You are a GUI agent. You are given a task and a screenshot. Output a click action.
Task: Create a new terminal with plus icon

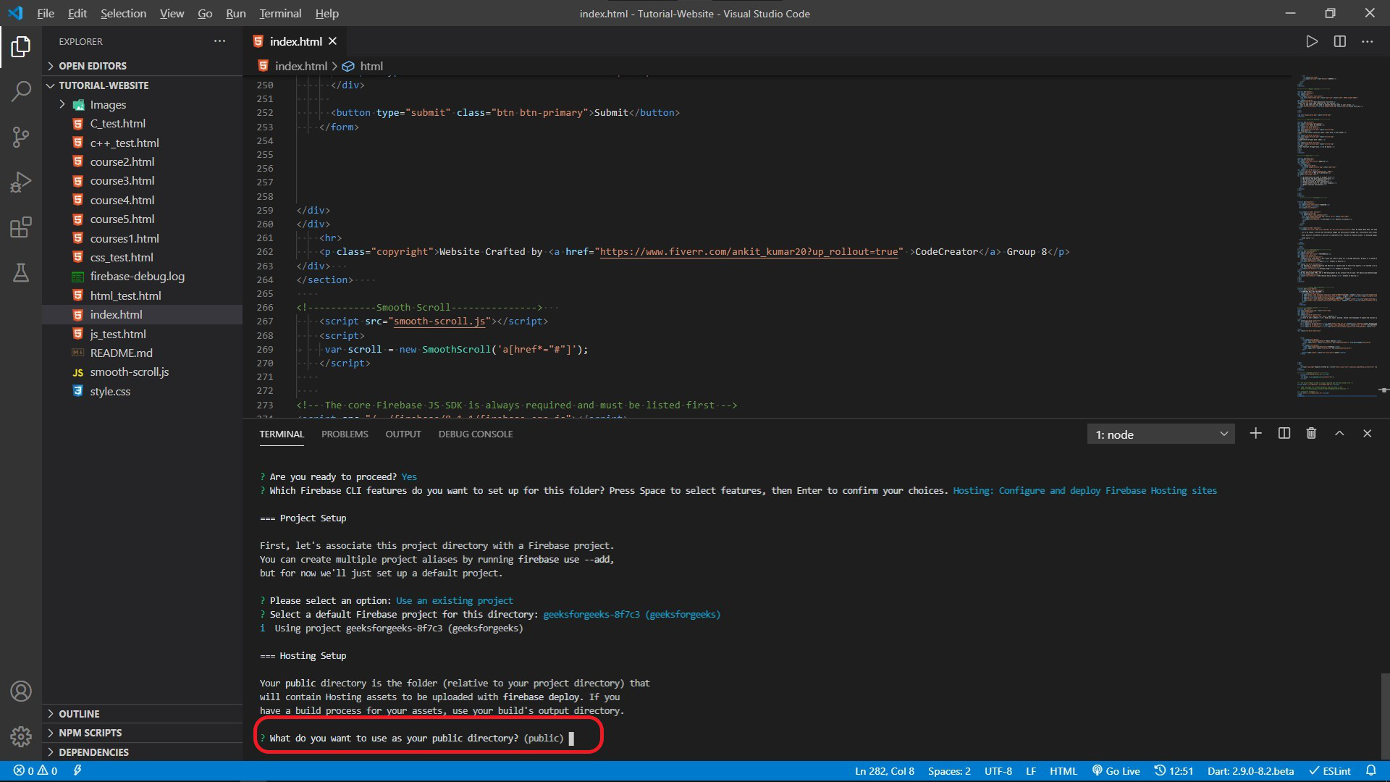[x=1255, y=434]
